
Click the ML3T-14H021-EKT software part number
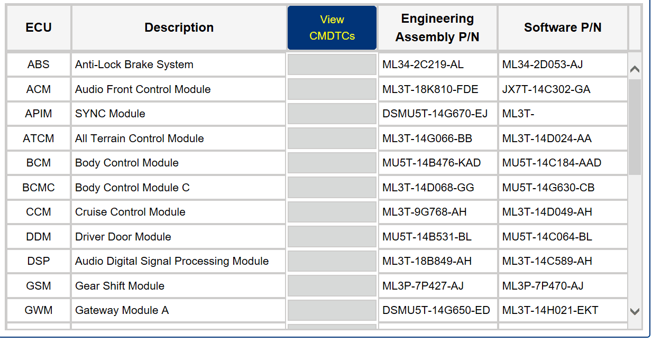550,310
